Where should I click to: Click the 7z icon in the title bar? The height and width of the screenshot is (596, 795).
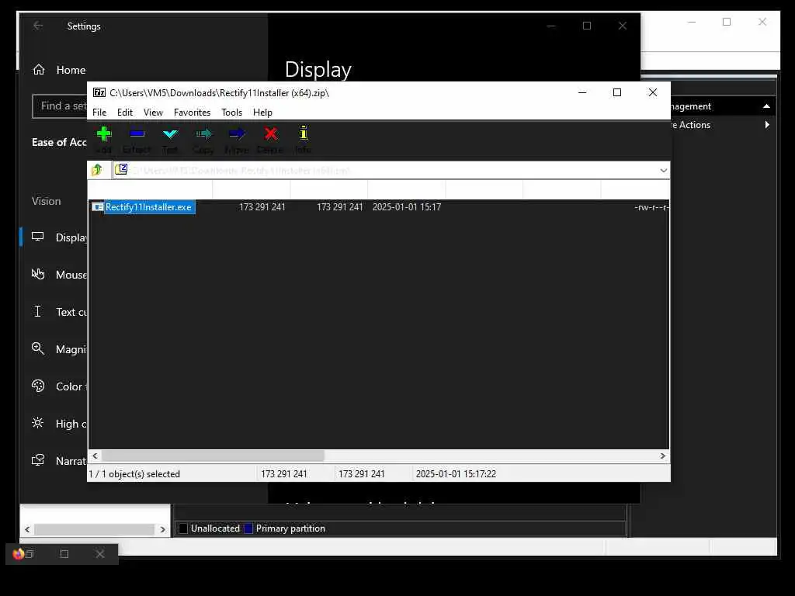(x=99, y=92)
